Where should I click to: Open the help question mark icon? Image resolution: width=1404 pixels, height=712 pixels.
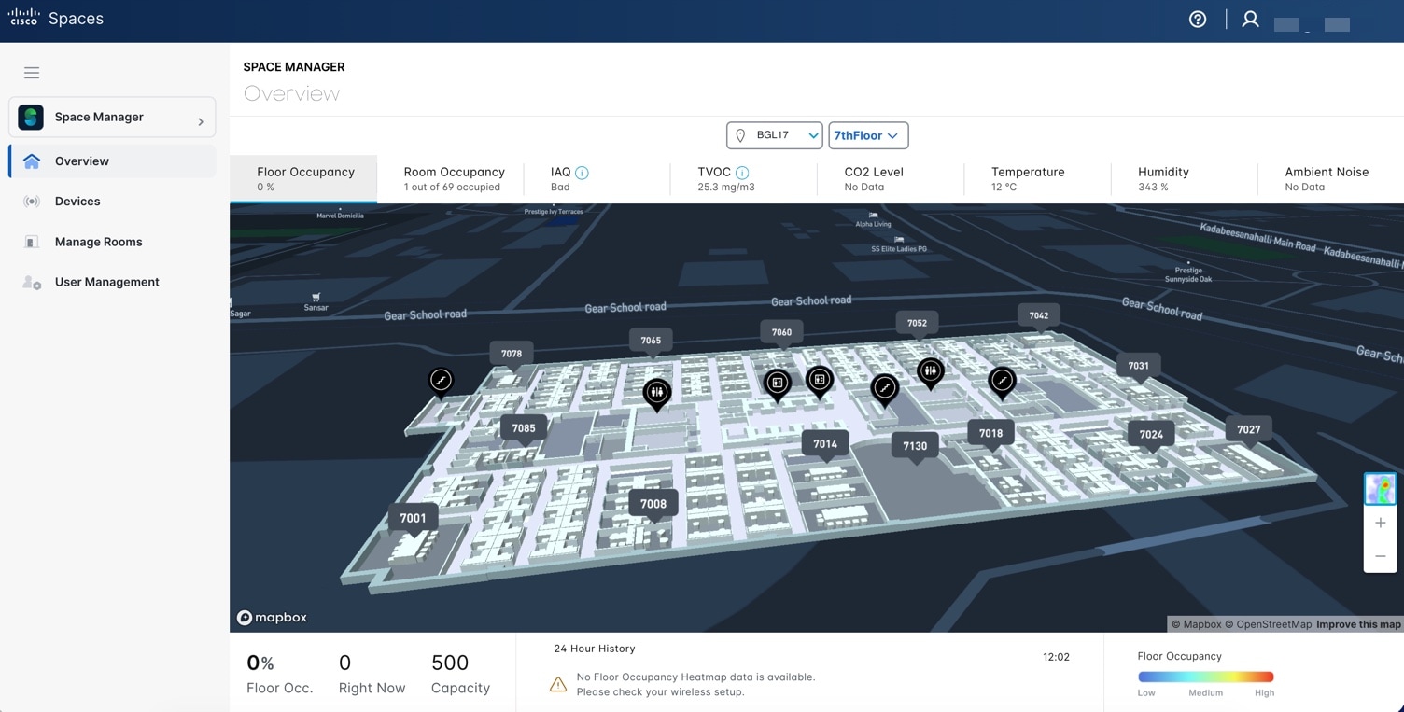(x=1198, y=20)
